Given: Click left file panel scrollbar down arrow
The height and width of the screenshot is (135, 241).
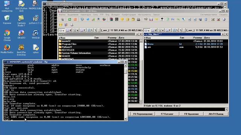Looking at the screenshot, I should click(141, 102).
